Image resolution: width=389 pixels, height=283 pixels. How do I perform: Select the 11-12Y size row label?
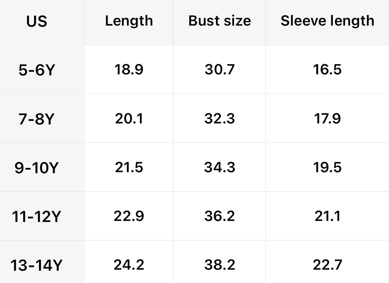(x=36, y=217)
